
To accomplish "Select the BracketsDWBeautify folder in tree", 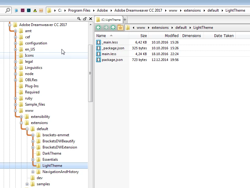I will 59,141.
